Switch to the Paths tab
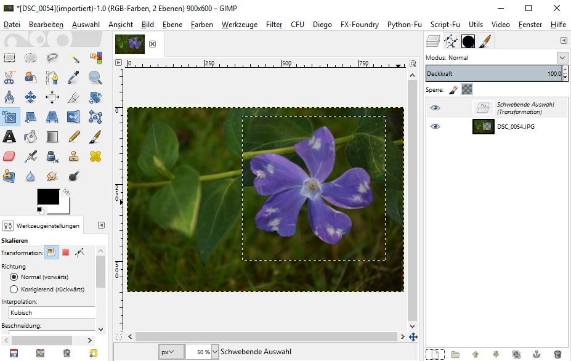This screenshot has width=571, height=361. tap(450, 41)
